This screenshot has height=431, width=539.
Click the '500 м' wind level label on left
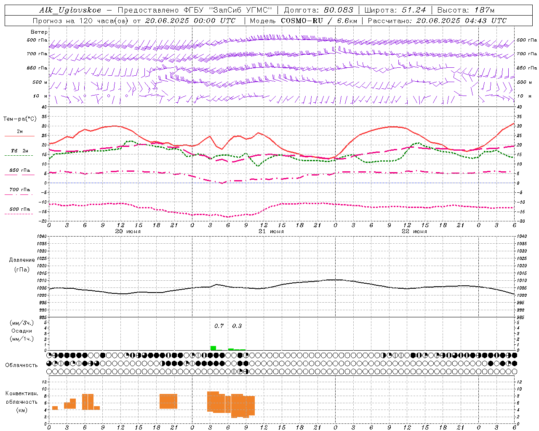tap(40, 82)
